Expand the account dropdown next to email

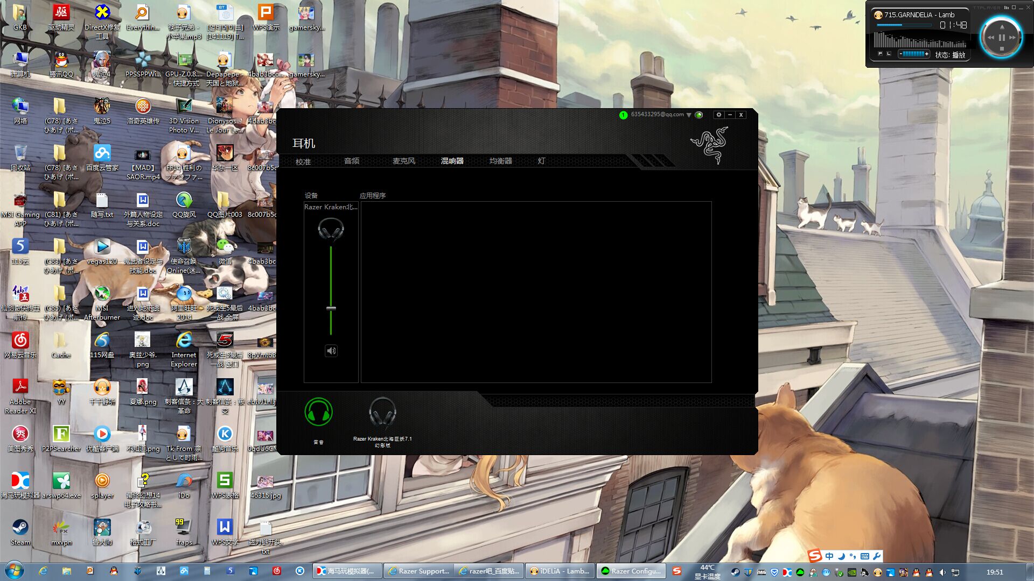click(688, 115)
